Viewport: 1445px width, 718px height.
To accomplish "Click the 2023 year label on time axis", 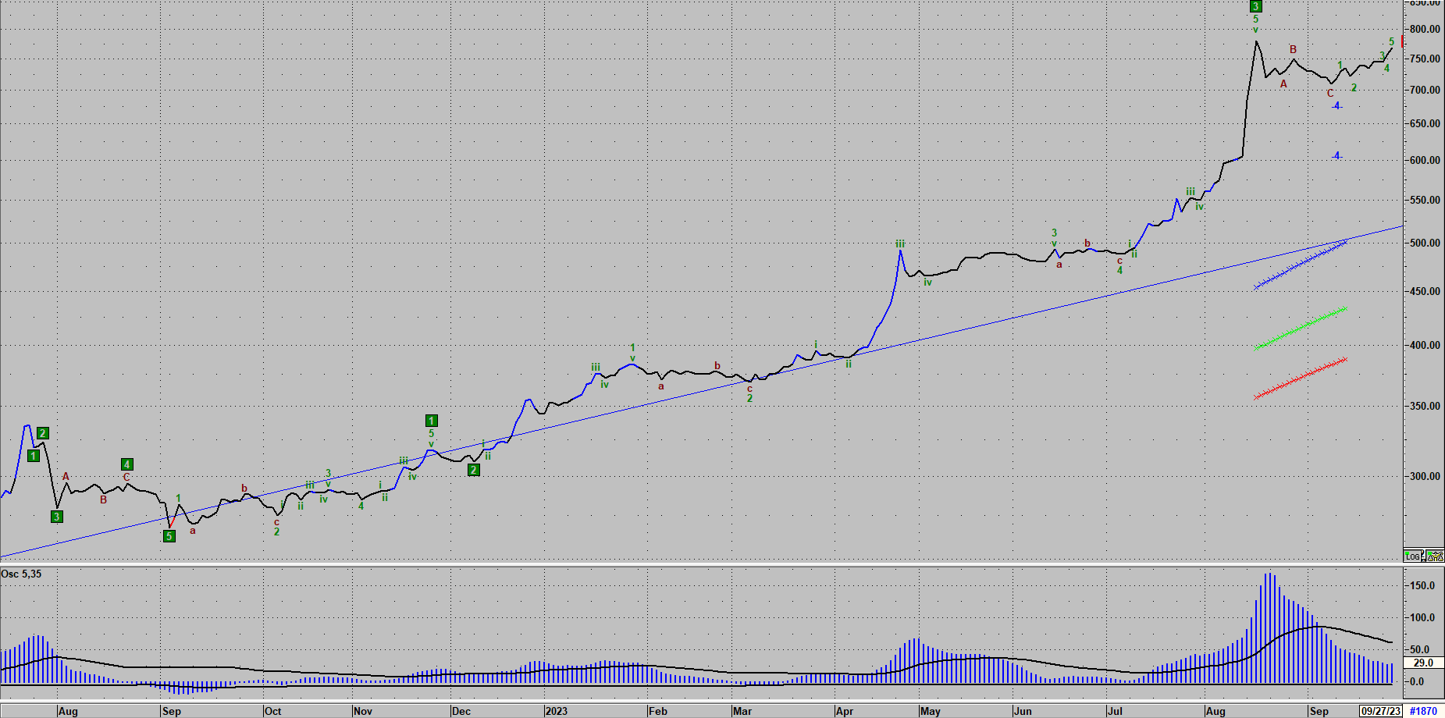I will (x=557, y=712).
